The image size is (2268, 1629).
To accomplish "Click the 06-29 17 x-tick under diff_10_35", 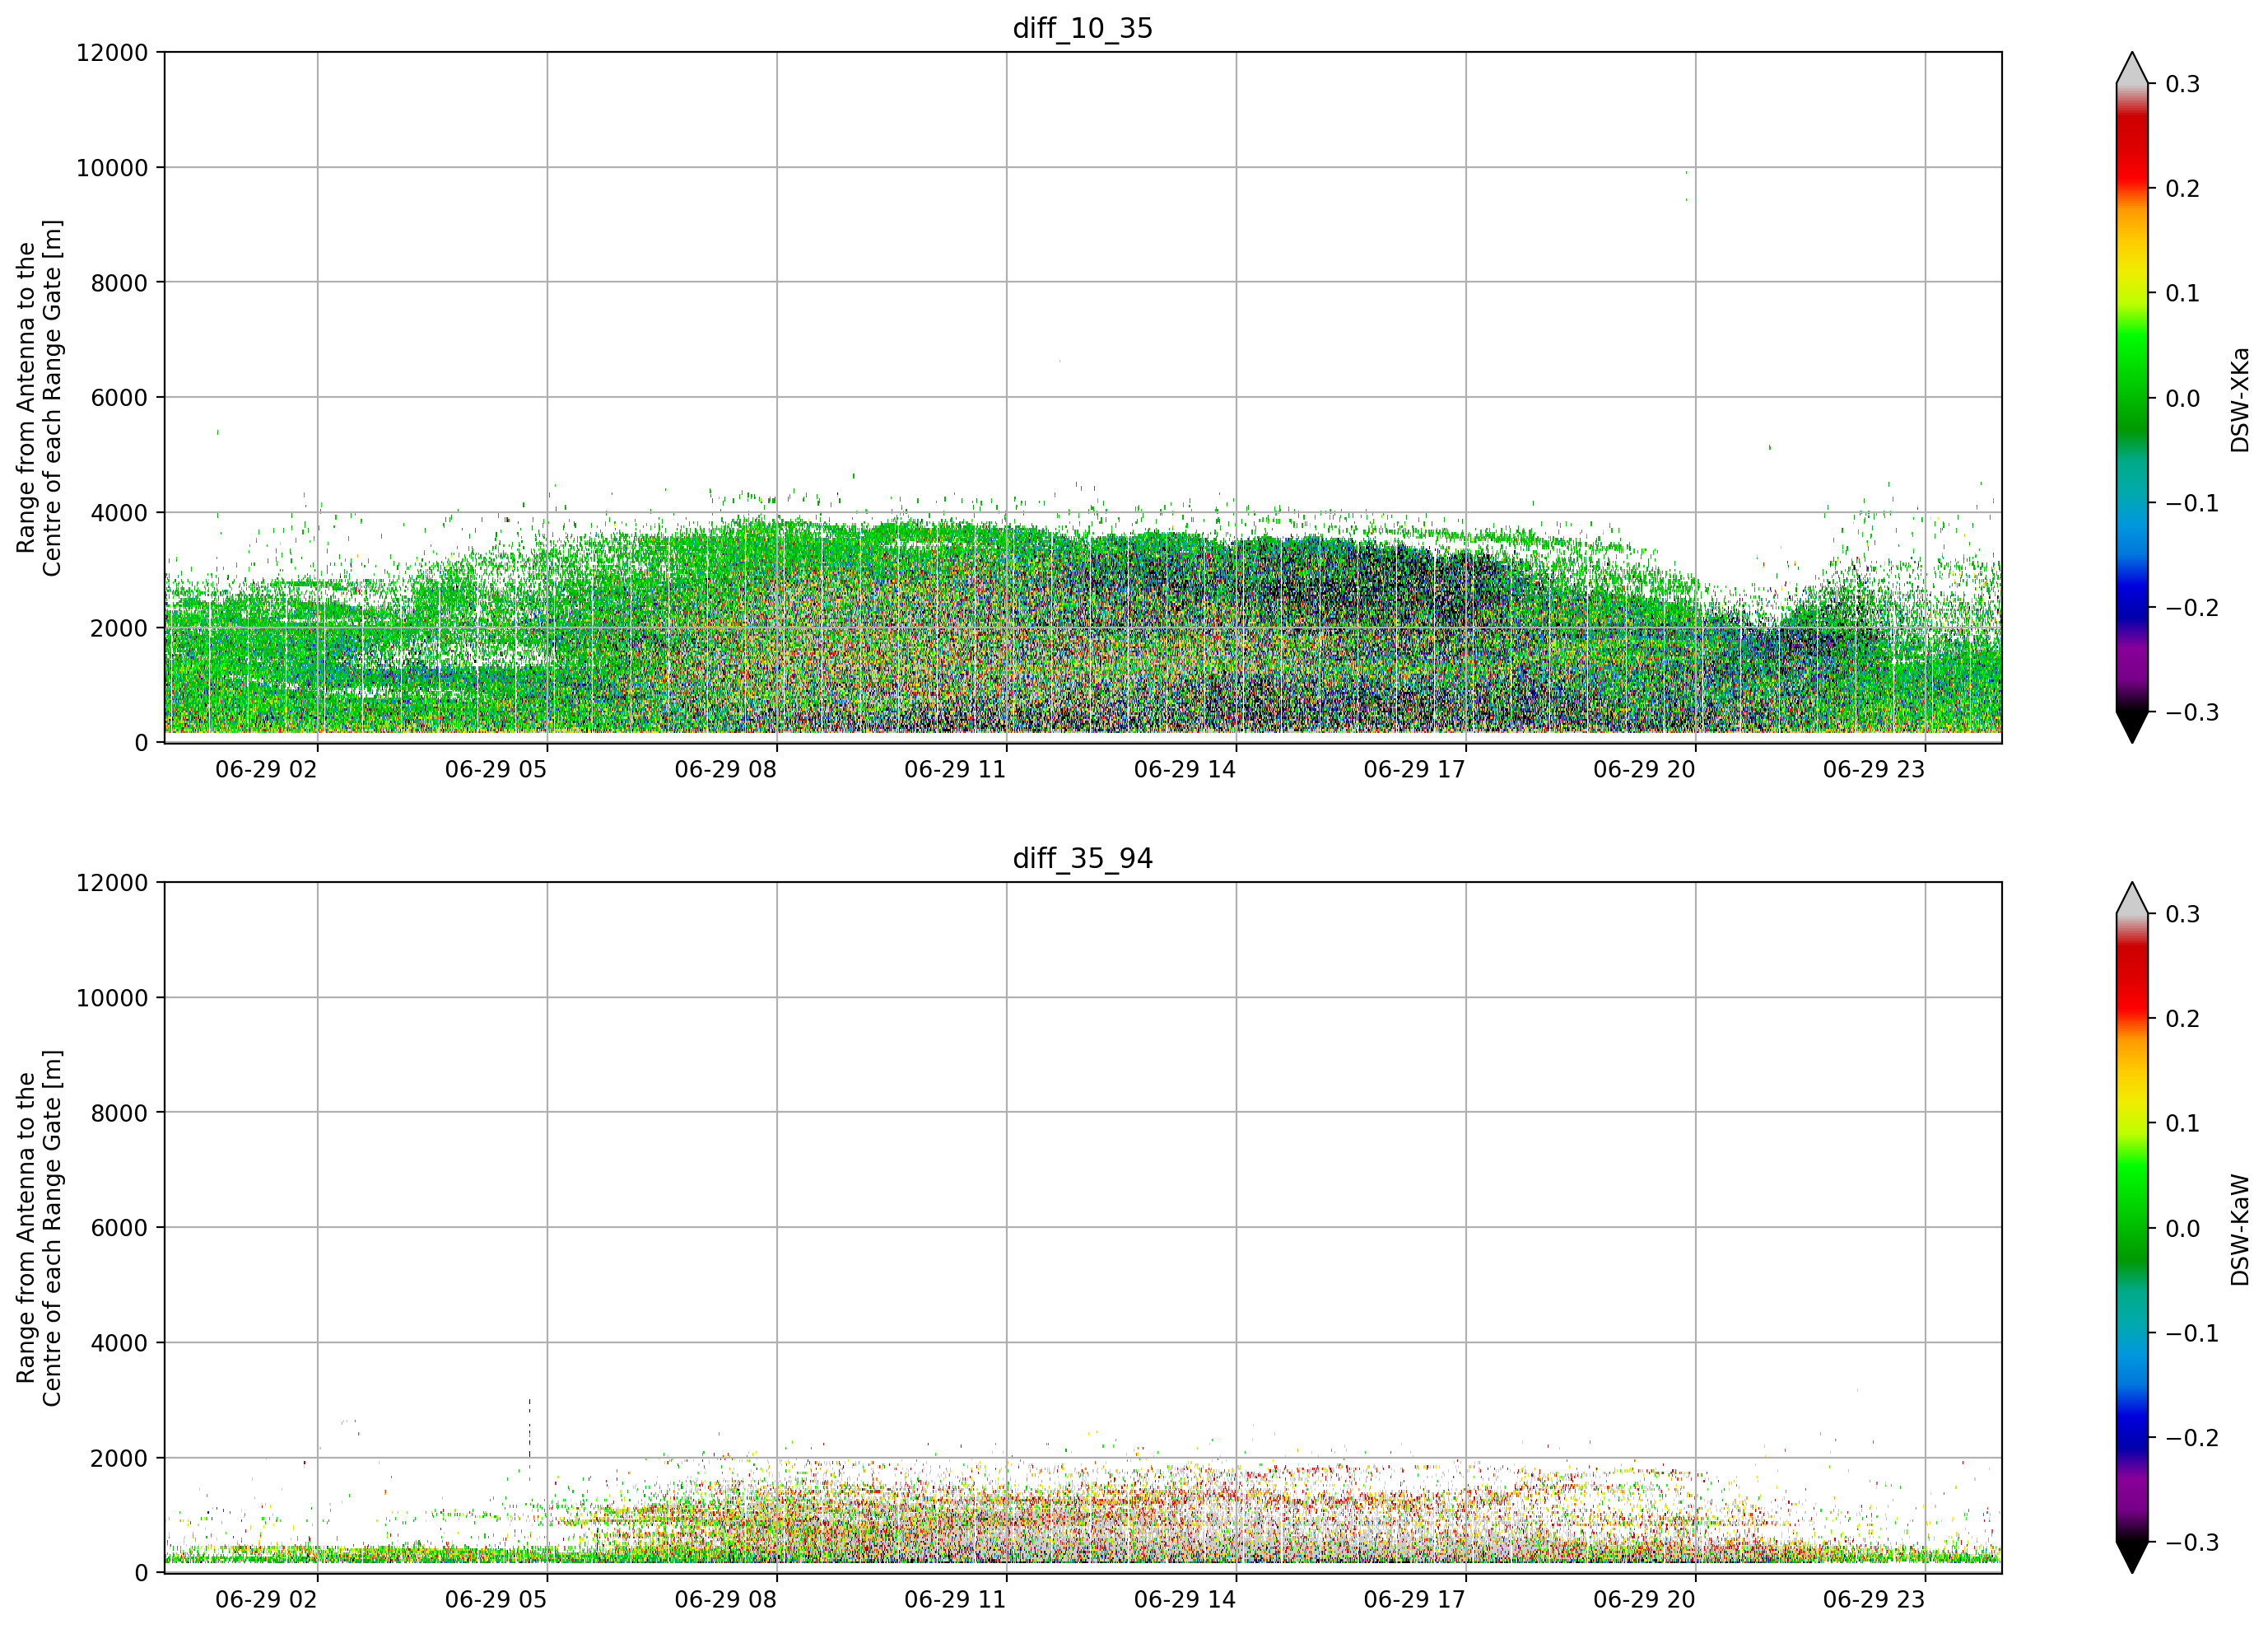I will (1414, 769).
